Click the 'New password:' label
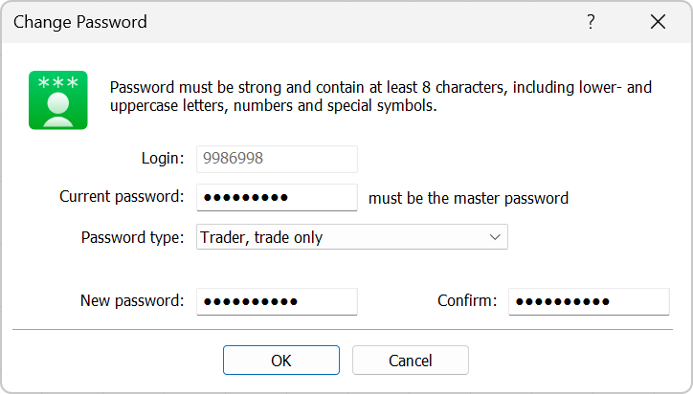Image resolution: width=693 pixels, height=394 pixels. coord(132,301)
